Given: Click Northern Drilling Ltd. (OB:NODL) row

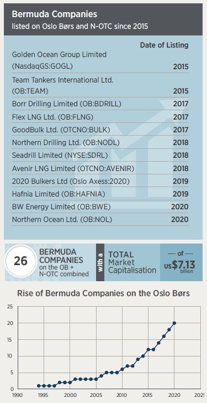Looking at the screenshot, I should (100, 142).
